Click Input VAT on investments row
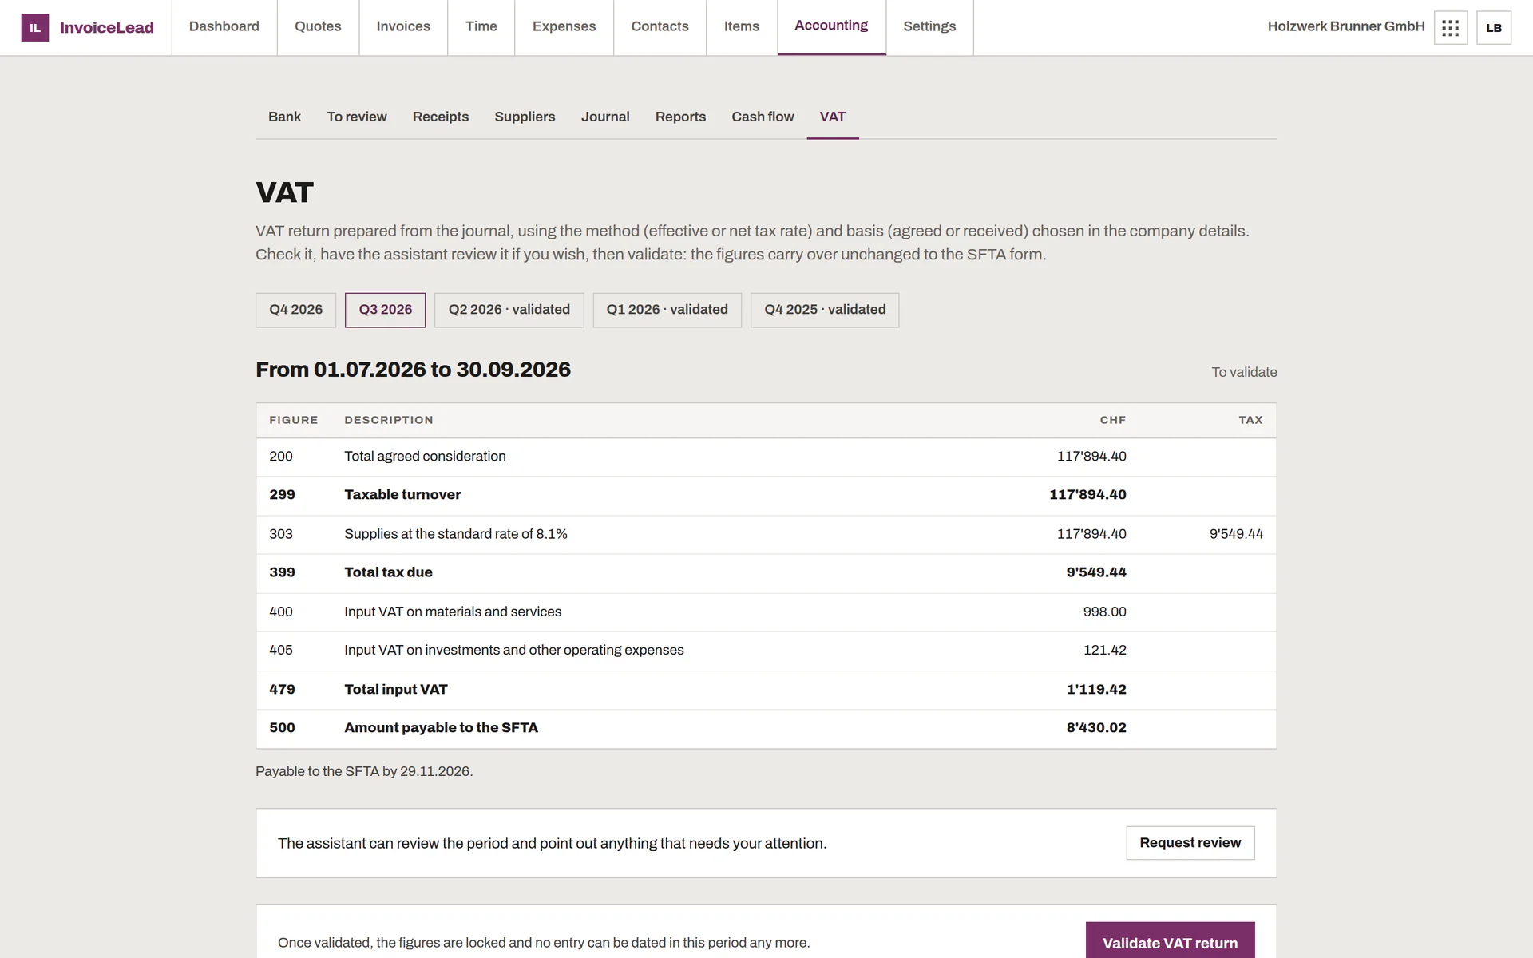 point(766,651)
